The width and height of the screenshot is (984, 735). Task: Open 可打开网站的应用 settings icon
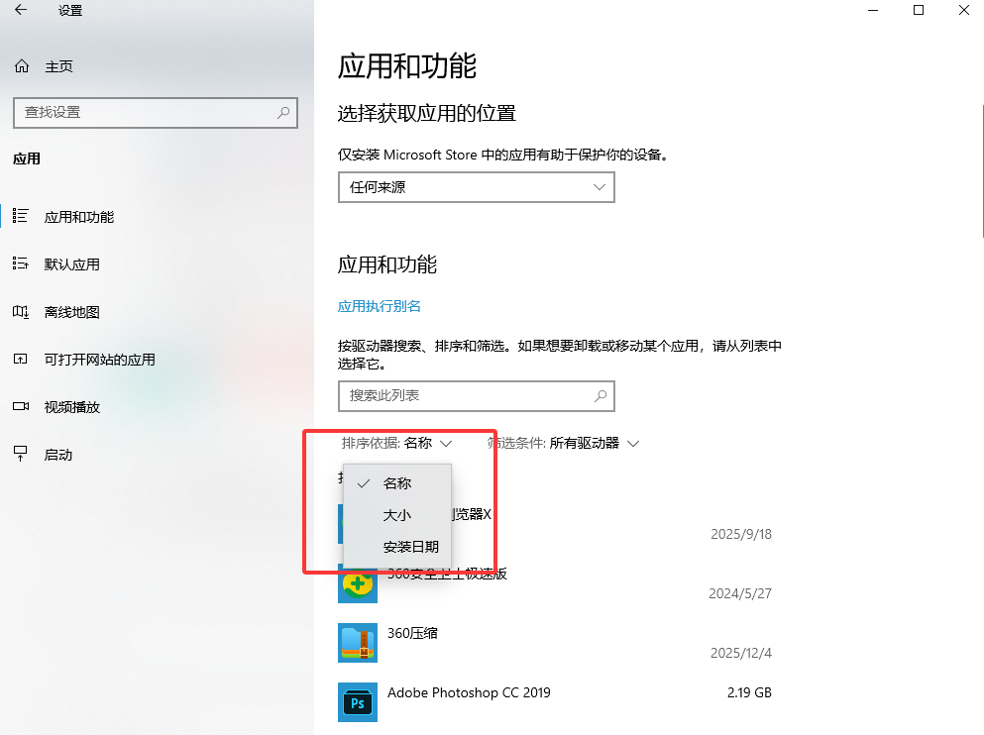tap(21, 360)
